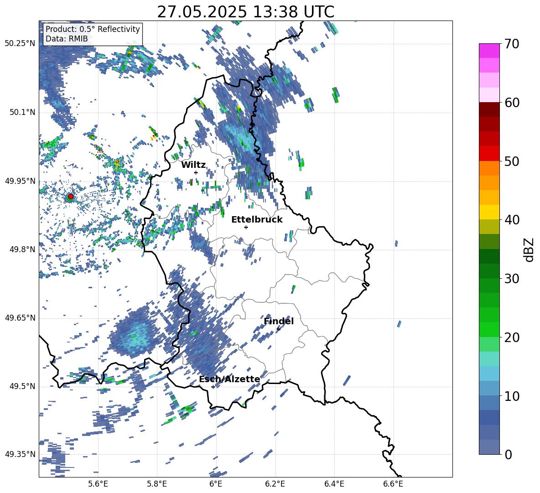Click the 'Esch/Alzette' city label

pyautogui.click(x=229, y=379)
